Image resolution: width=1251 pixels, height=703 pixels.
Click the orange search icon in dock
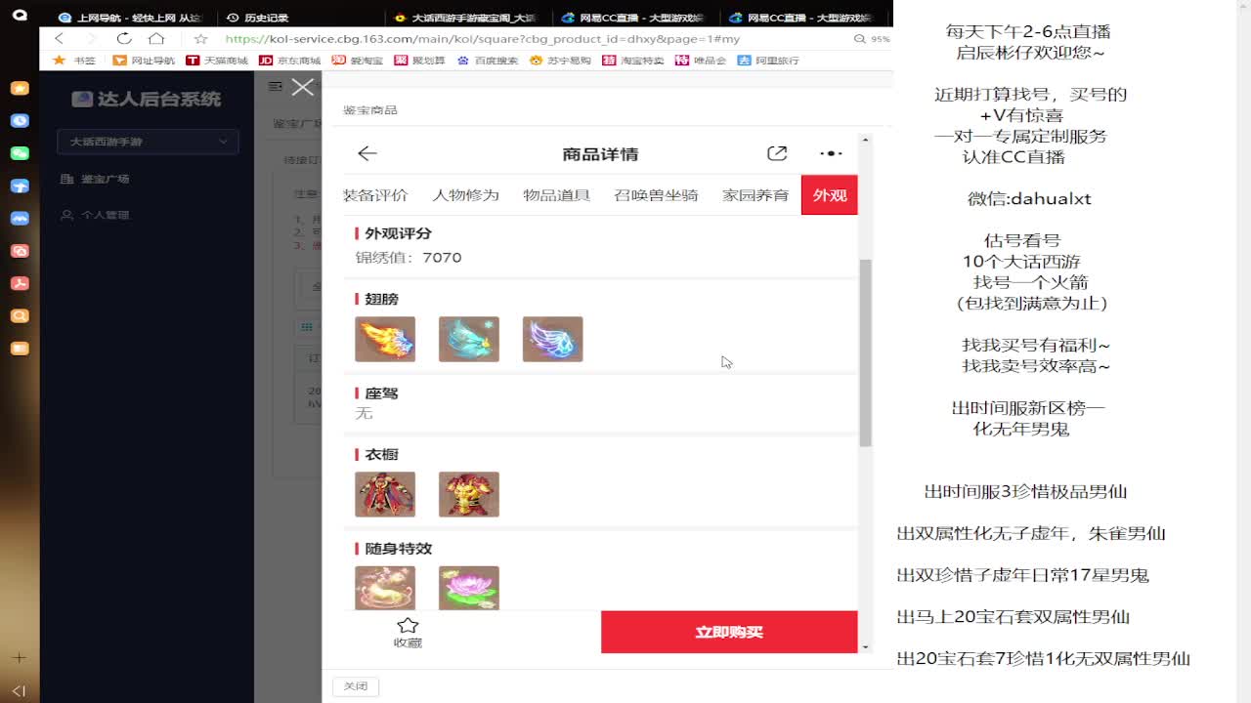pos(20,316)
